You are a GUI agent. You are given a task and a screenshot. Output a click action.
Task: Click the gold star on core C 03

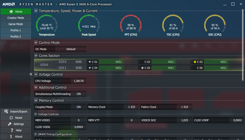[195, 62]
